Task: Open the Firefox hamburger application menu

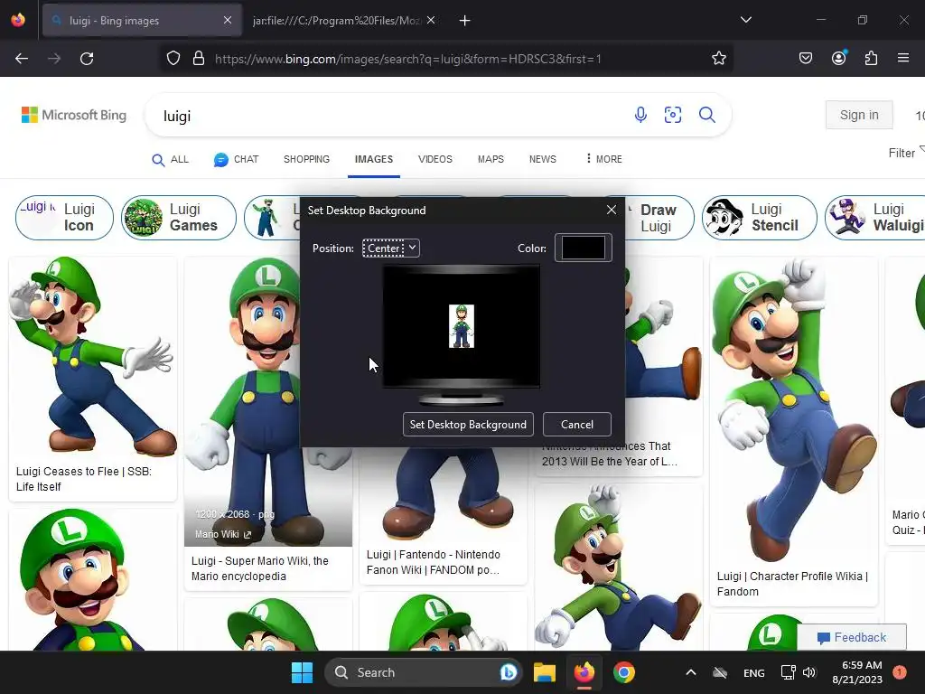Action: [902, 58]
